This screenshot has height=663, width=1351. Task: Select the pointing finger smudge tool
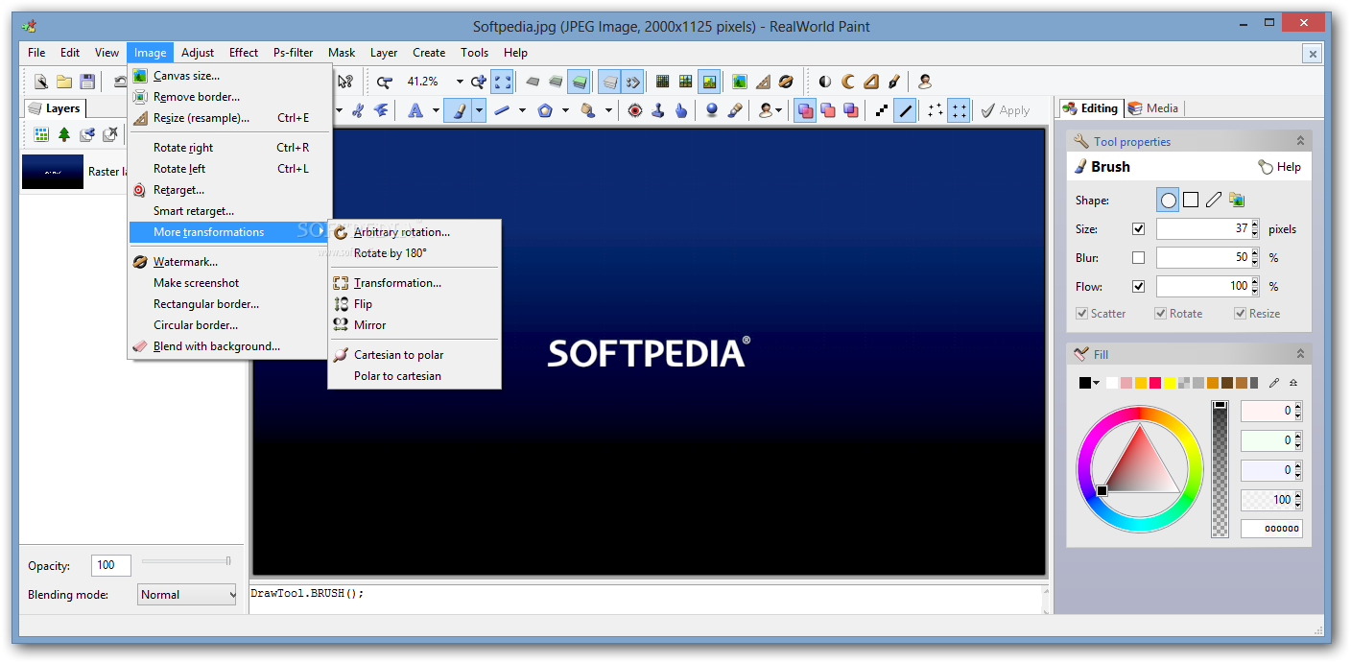681,110
